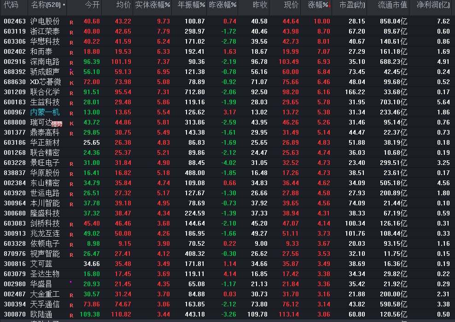455x322 pixels.
Task: Click 现价 value 103.49 of 深南电路
Action: tap(288, 62)
